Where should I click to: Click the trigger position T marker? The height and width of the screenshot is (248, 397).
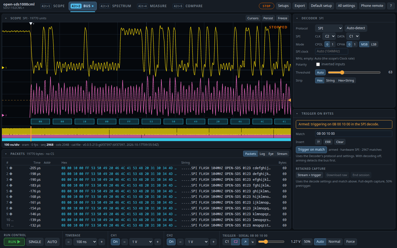coord(31,24)
